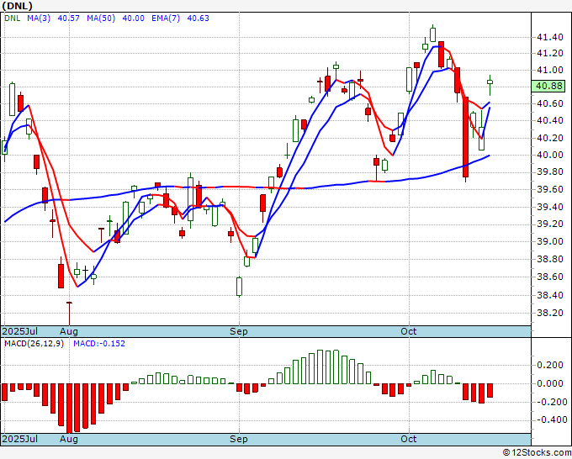
Task: Click the lowest August candle wick near 38.20
Action: point(69,314)
